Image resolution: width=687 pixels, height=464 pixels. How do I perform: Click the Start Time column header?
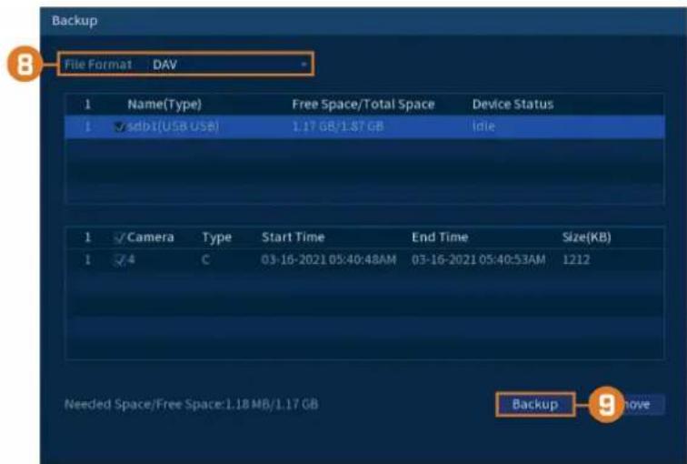pos(294,237)
